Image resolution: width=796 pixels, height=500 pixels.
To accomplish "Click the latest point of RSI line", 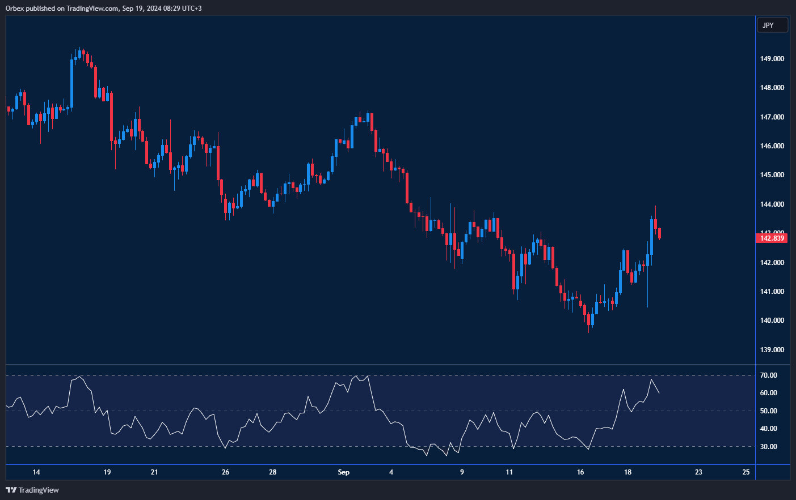I will (x=659, y=393).
